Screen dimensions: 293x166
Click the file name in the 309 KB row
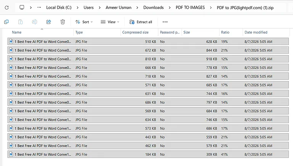pos(43,155)
